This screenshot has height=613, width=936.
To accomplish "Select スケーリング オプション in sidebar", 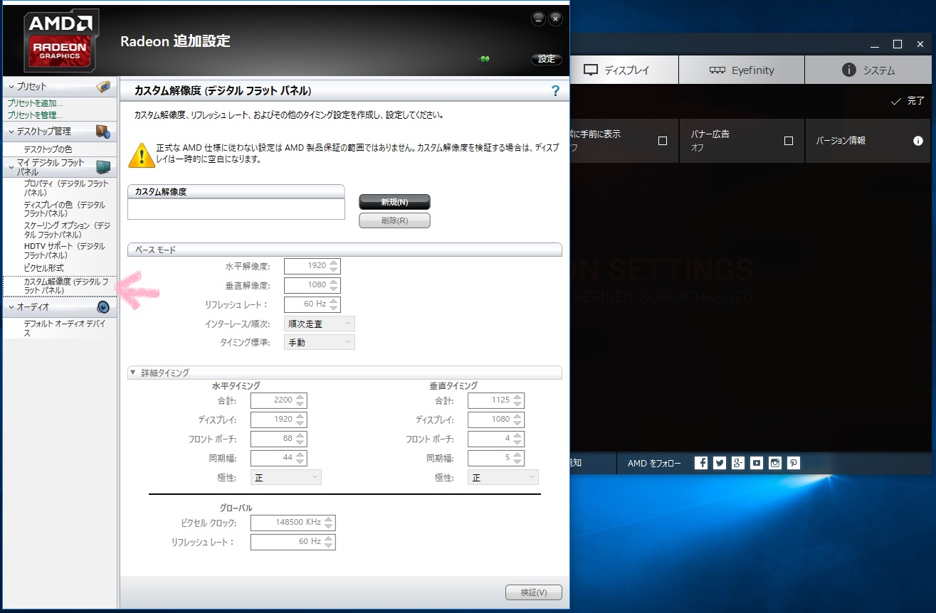I will click(67, 230).
